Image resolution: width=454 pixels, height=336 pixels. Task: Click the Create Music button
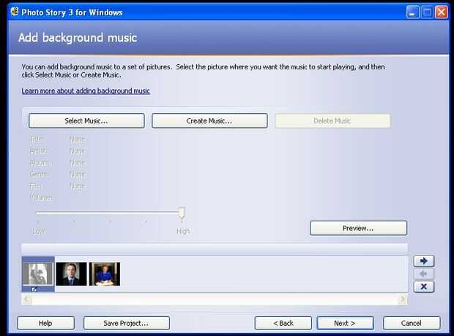pyautogui.click(x=209, y=121)
